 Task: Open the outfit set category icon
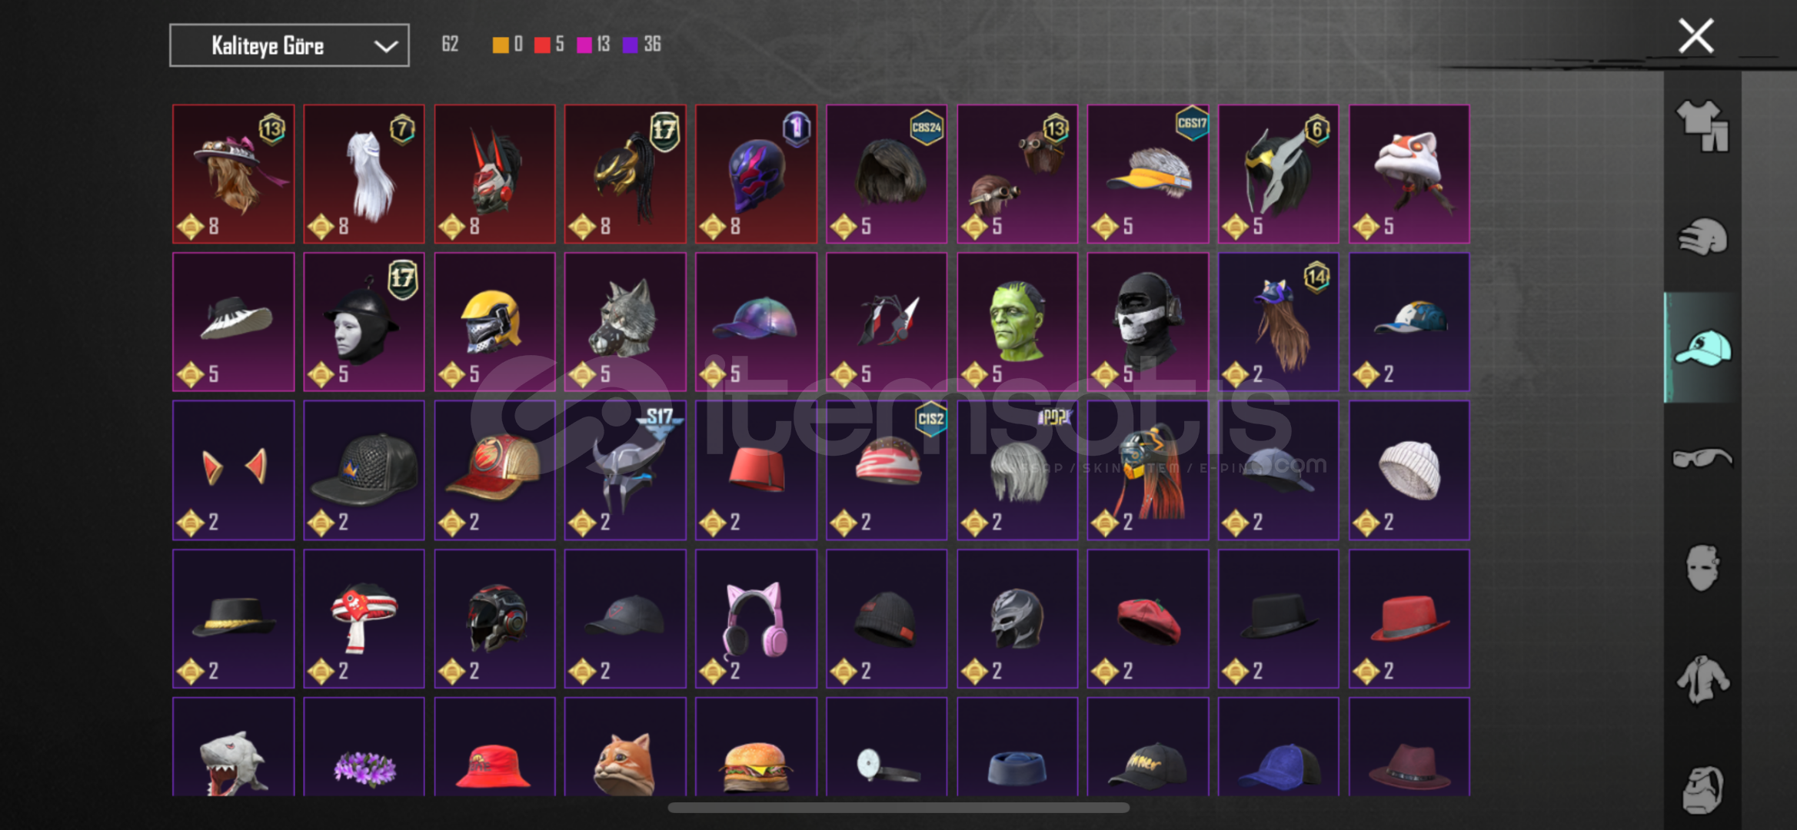coord(1702,126)
